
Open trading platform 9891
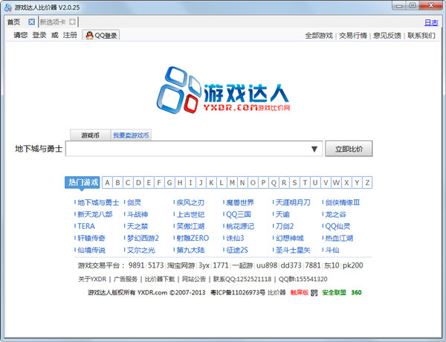tap(136, 265)
